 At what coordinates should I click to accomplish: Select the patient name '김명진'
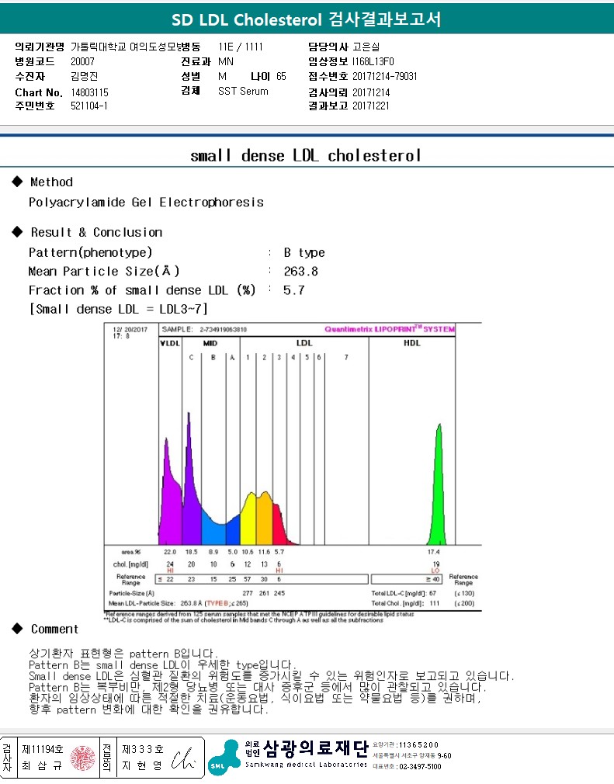(84, 77)
